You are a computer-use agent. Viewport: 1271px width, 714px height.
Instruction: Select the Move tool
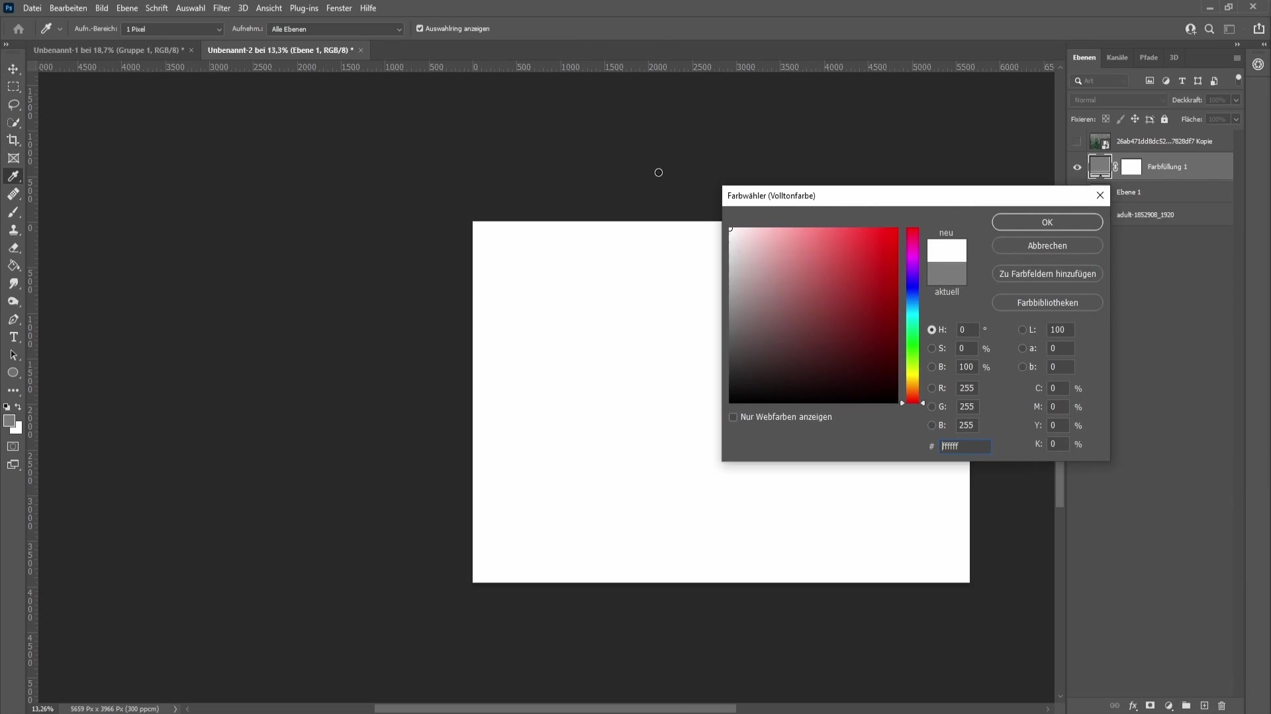pyautogui.click(x=13, y=69)
